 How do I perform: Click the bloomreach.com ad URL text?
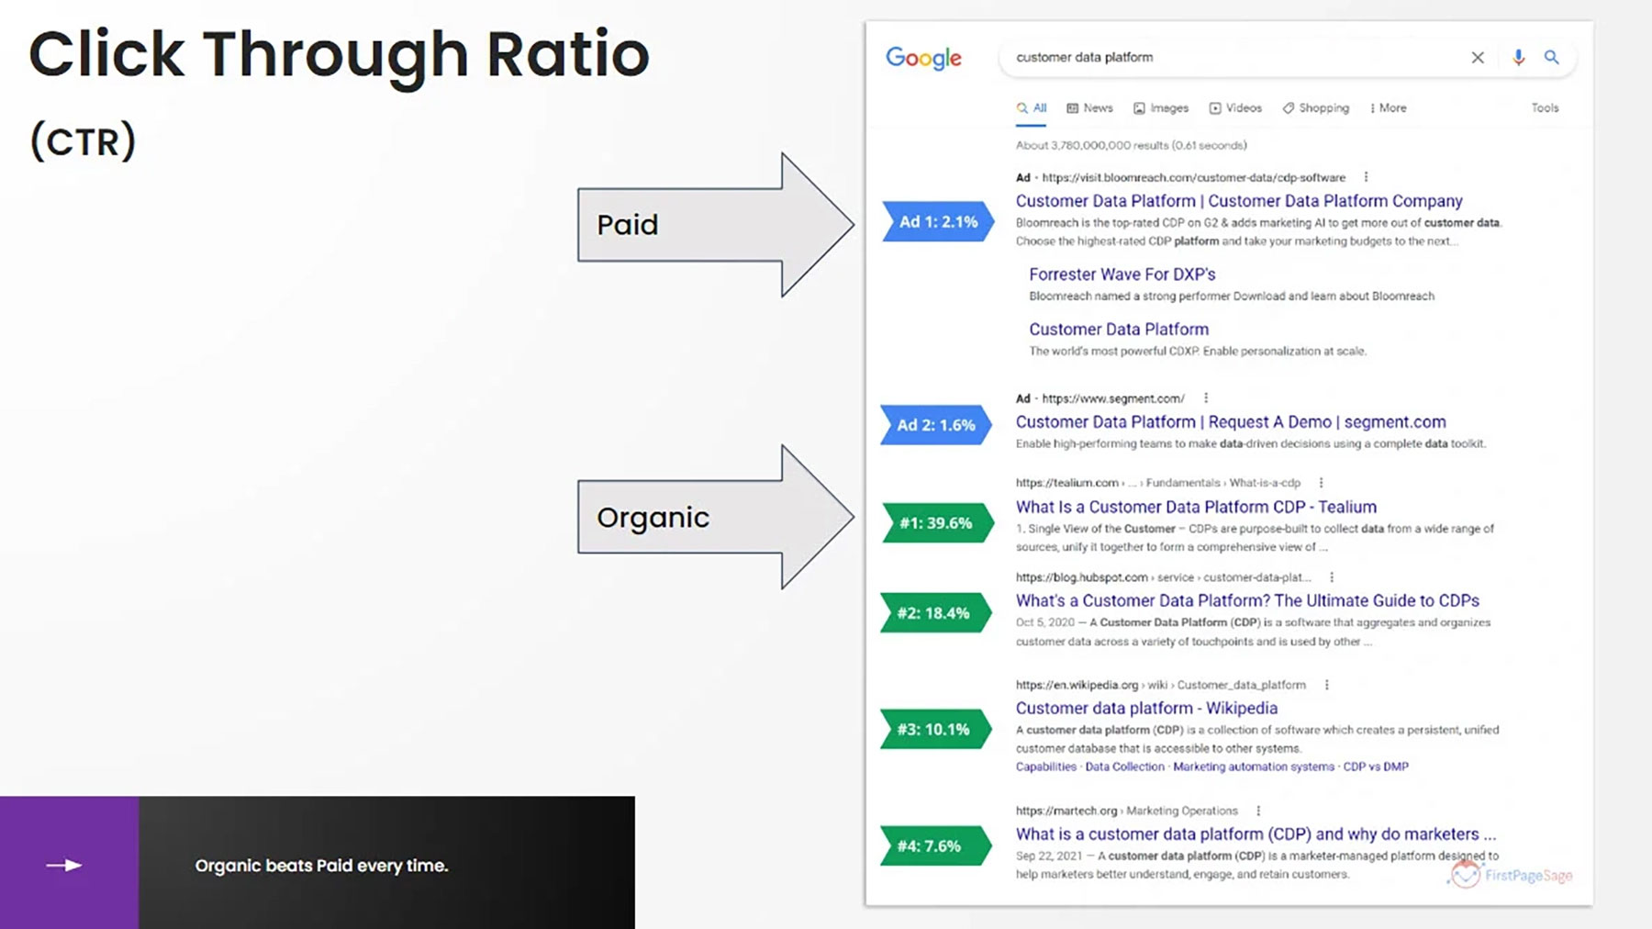point(1193,177)
